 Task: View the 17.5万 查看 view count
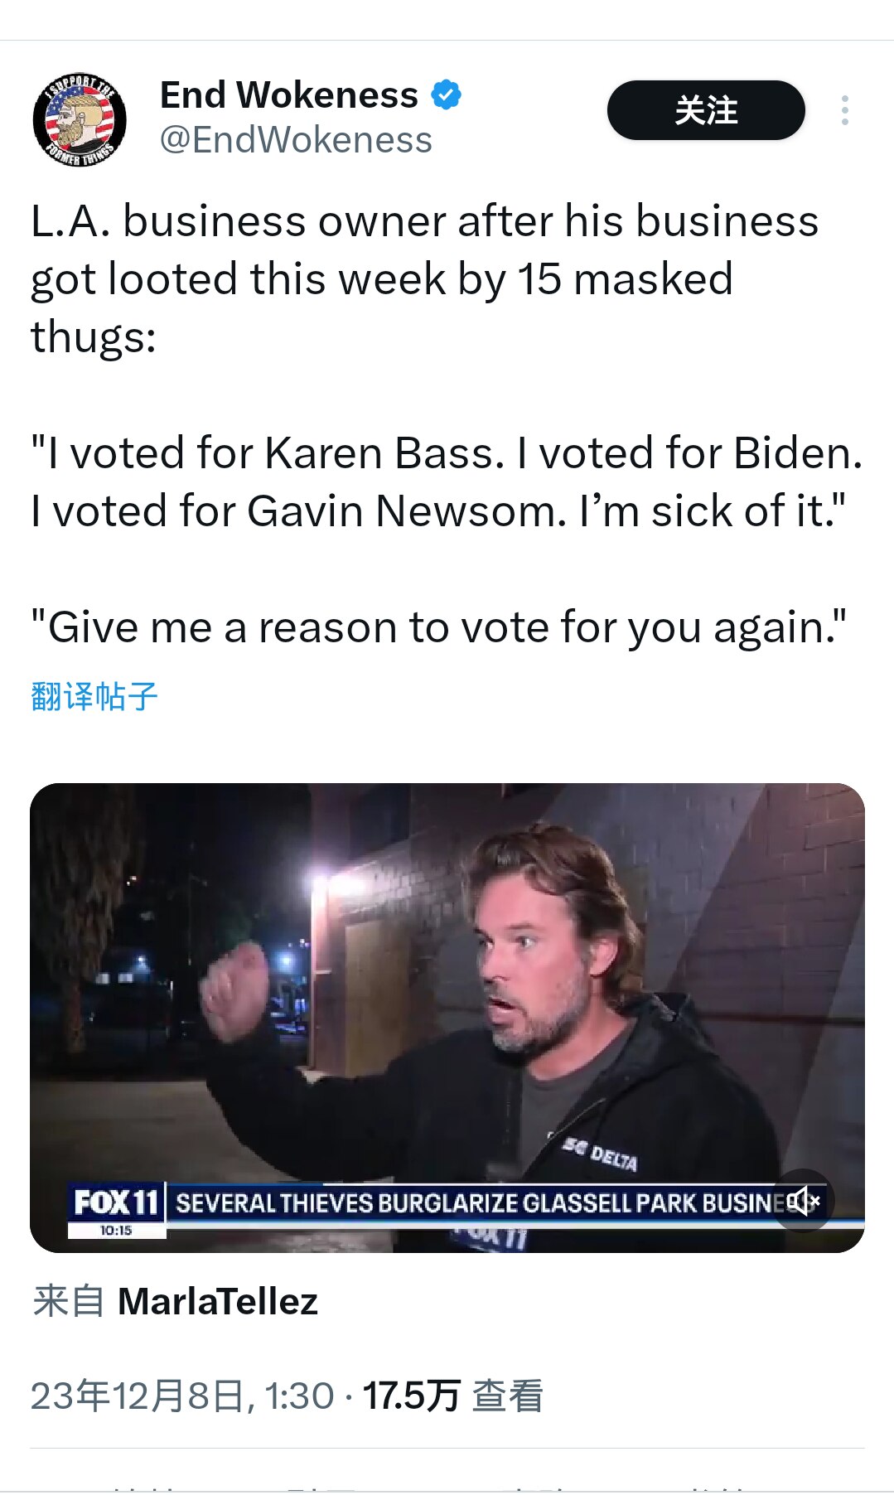pyautogui.click(x=453, y=1396)
